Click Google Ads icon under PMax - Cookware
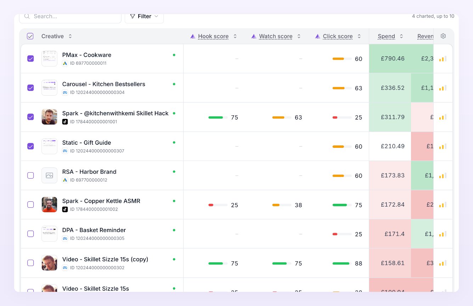 click(65, 63)
